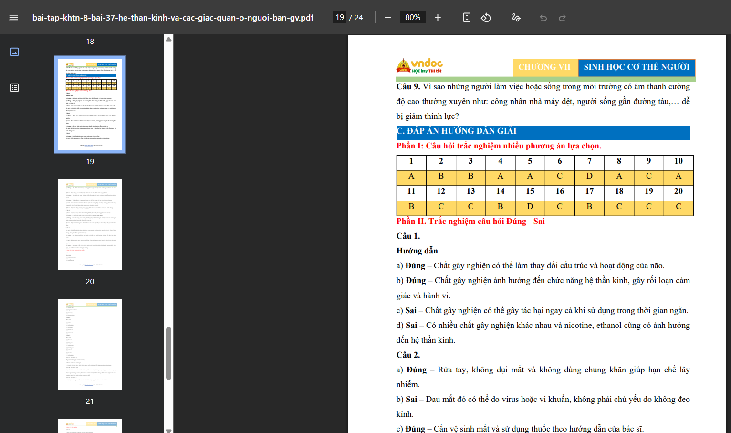Select page 19 thumbnail

[90, 105]
